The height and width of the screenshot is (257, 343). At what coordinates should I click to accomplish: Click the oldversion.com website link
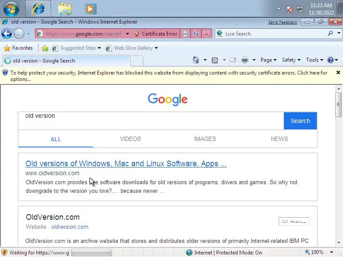pos(70,227)
